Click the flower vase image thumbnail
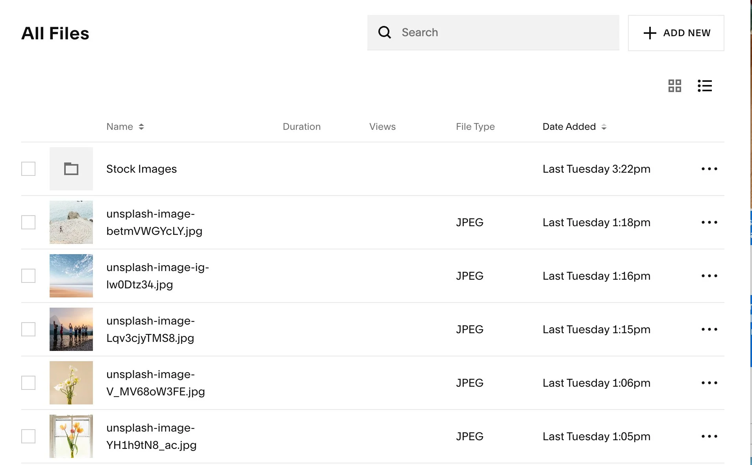This screenshot has width=752, height=465. tap(71, 382)
